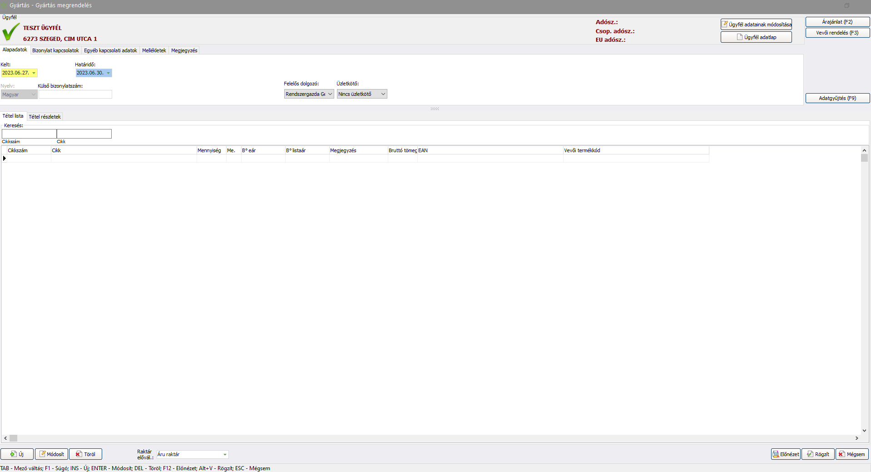Click the Új (new item) button
The width and height of the screenshot is (871, 472).
coord(17,454)
